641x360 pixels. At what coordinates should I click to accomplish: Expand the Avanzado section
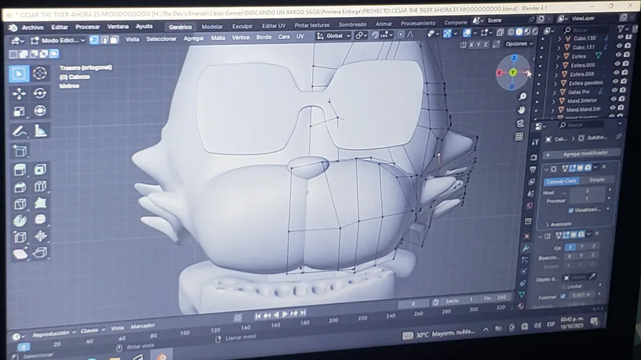(558, 224)
